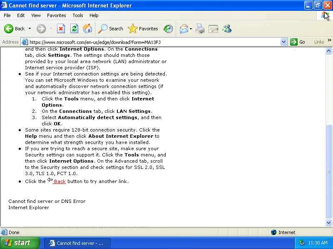Open the View menu

pyautogui.click(x=36, y=15)
